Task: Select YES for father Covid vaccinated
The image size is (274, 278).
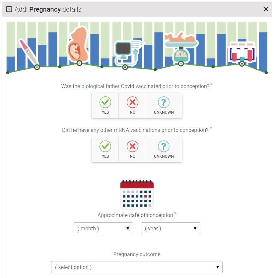Action: pyautogui.click(x=105, y=105)
